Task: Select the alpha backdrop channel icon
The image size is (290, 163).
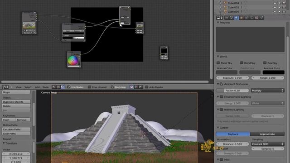Action: pos(141,87)
